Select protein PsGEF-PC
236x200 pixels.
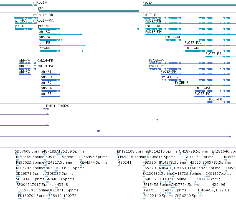click(212, 97)
